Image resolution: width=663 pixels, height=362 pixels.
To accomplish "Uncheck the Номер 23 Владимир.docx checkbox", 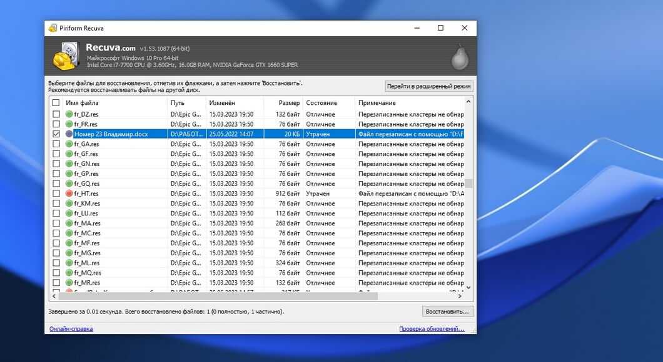I will 56,134.
